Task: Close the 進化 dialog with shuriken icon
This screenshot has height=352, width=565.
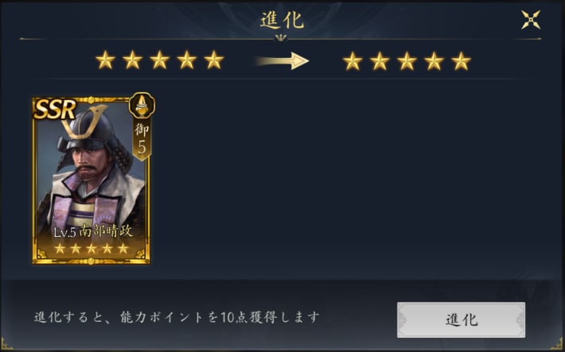Action: pyautogui.click(x=531, y=20)
